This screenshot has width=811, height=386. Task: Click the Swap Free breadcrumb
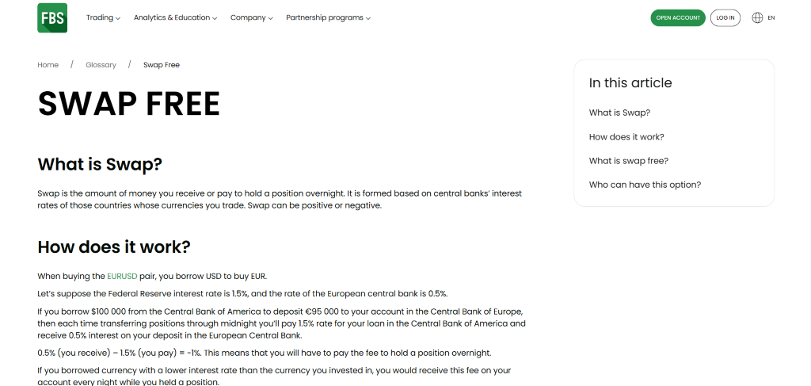pos(162,65)
